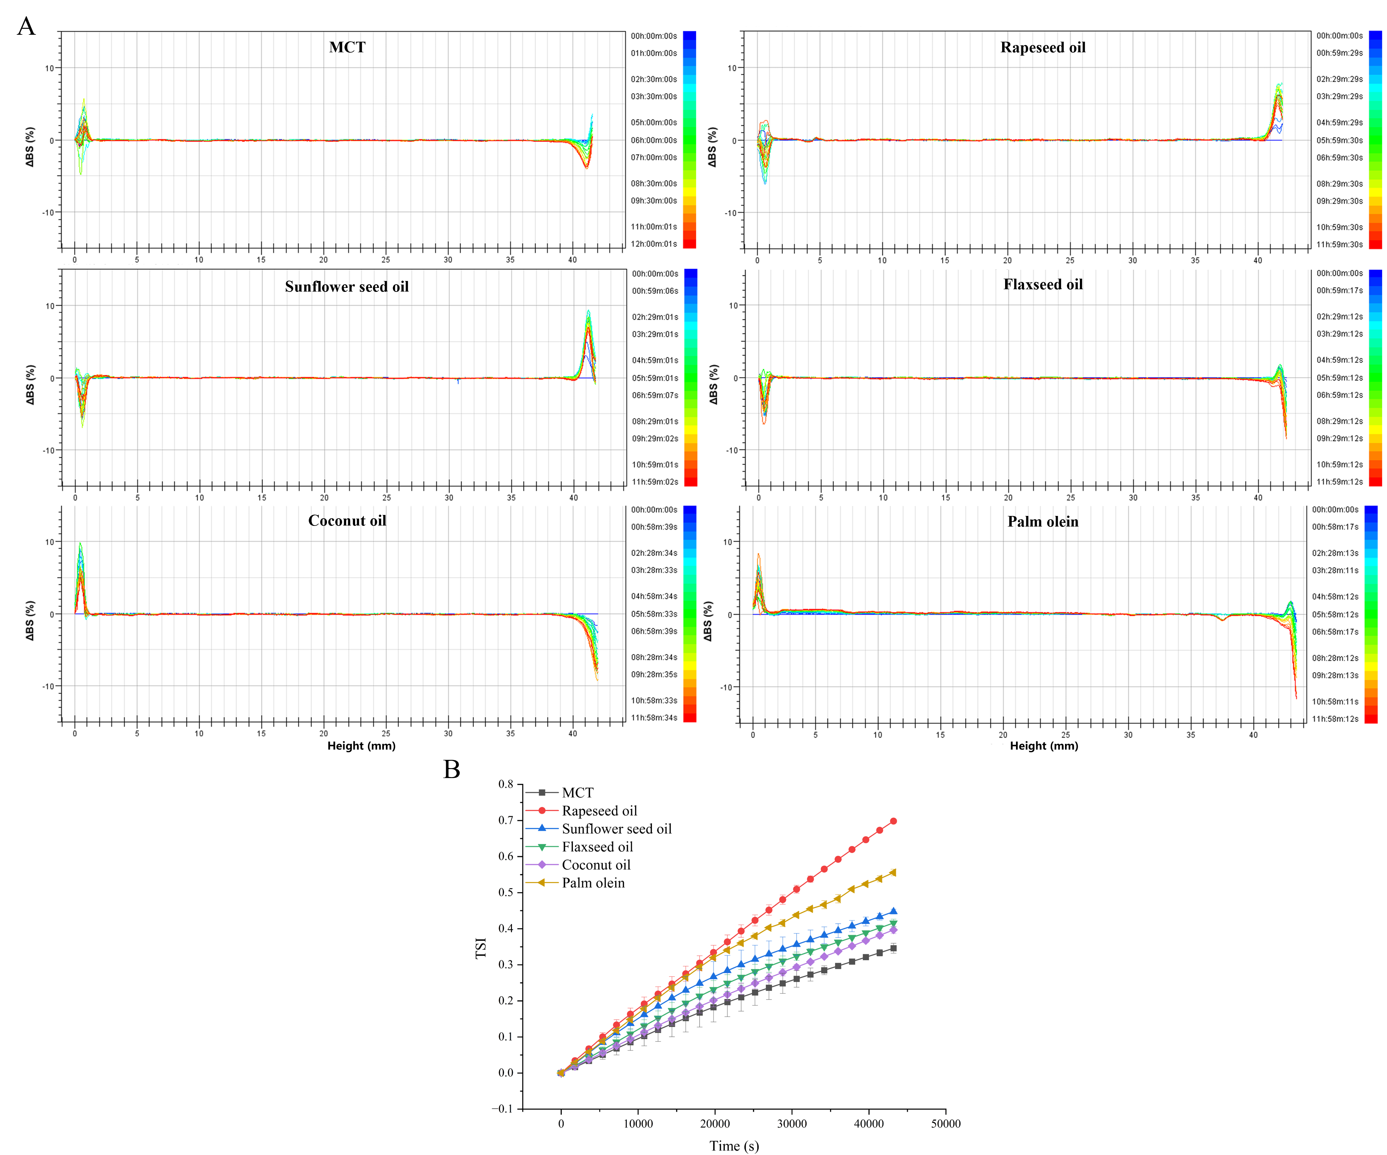This screenshot has height=1155, width=1387.
Task: Click the green inverted triangle Flaxseed oil marker
Action: (x=542, y=847)
